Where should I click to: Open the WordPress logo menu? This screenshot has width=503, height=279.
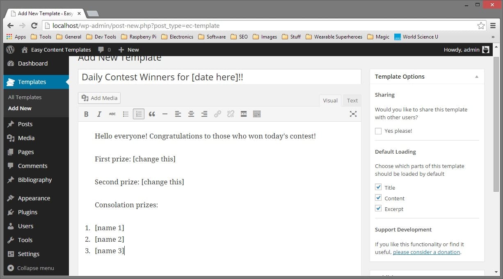pyautogui.click(x=11, y=50)
